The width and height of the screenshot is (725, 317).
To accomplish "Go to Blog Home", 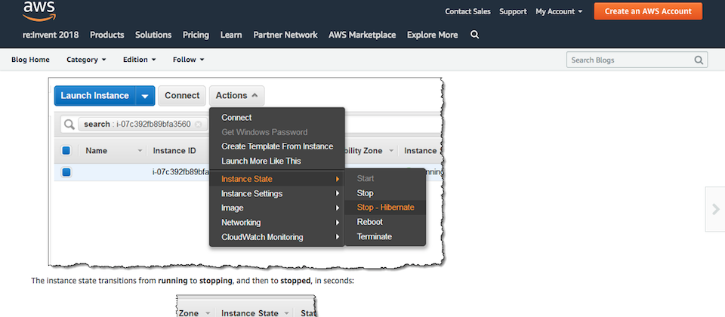I will [x=30, y=60].
